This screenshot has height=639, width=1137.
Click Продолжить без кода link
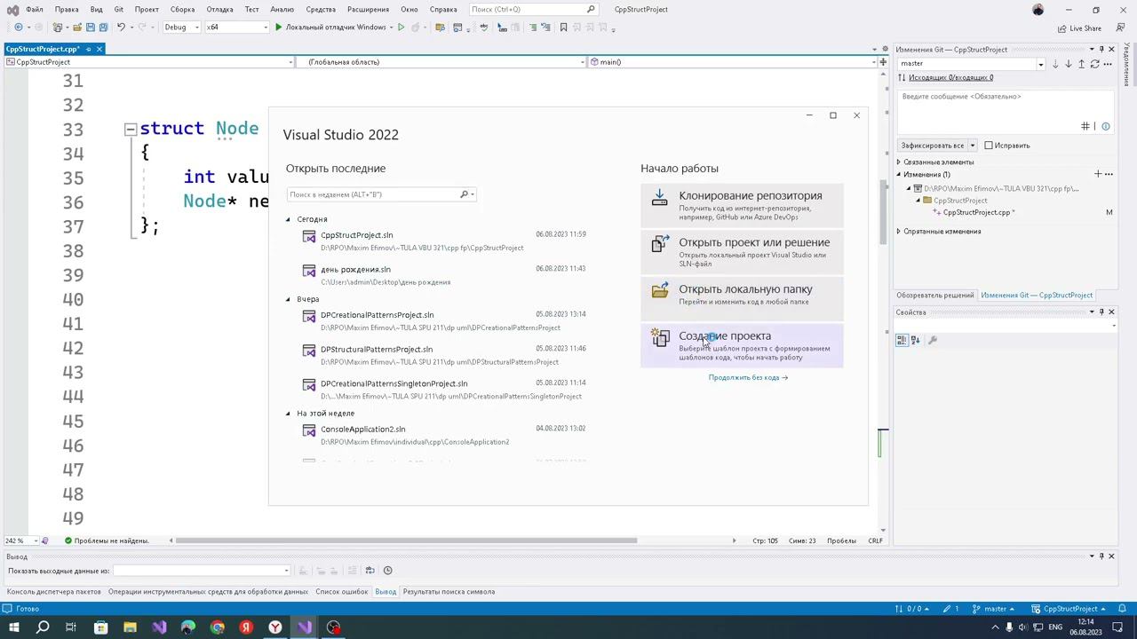click(748, 377)
